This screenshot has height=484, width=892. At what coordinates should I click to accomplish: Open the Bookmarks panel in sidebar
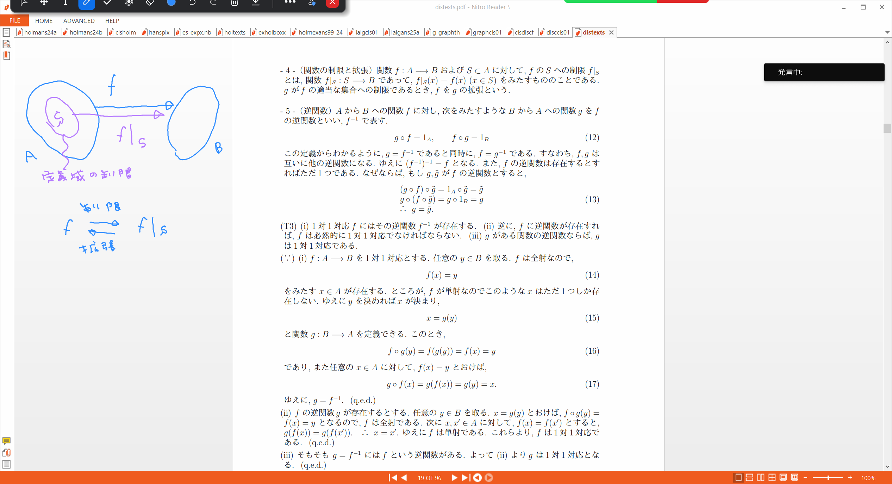coord(6,56)
